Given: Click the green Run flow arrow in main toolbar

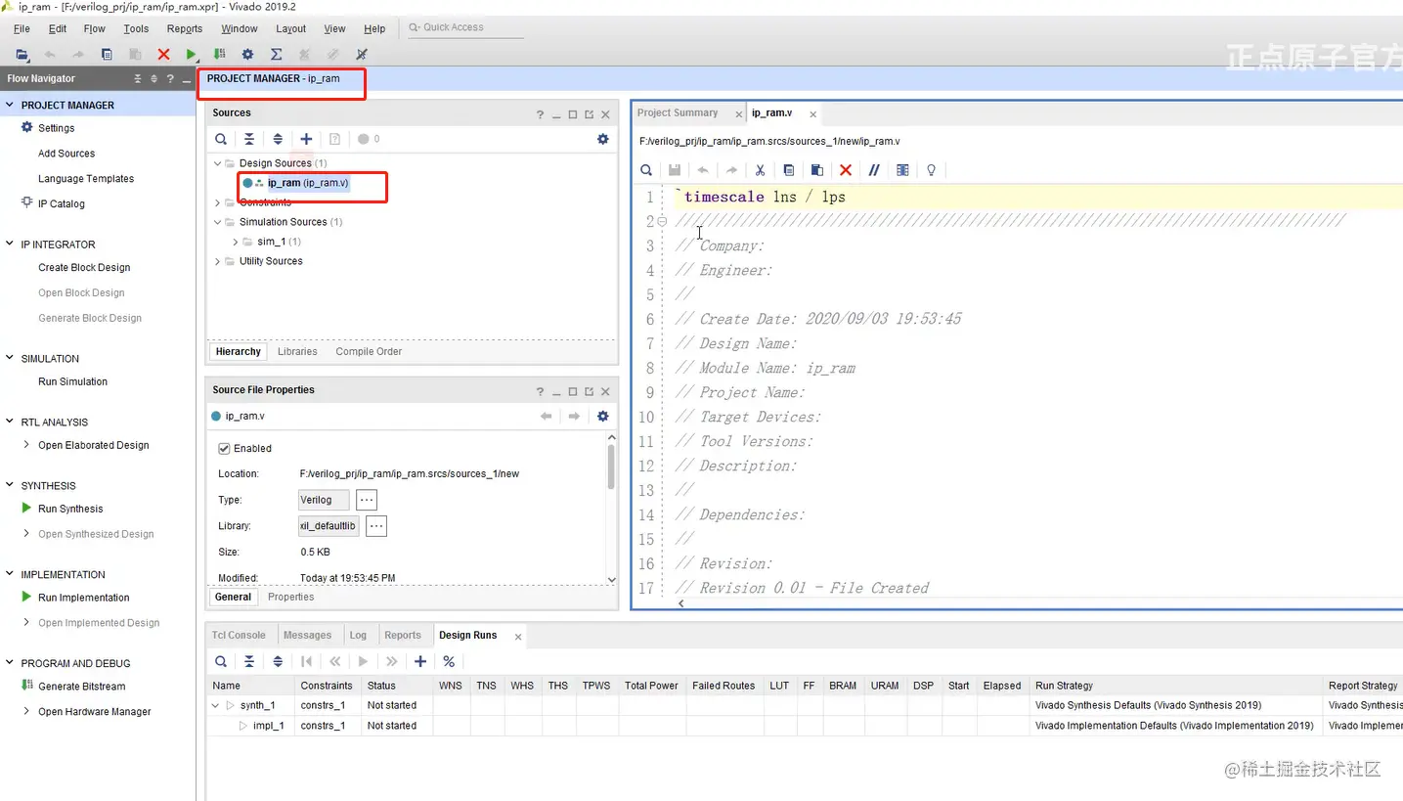Looking at the screenshot, I should pos(192,55).
